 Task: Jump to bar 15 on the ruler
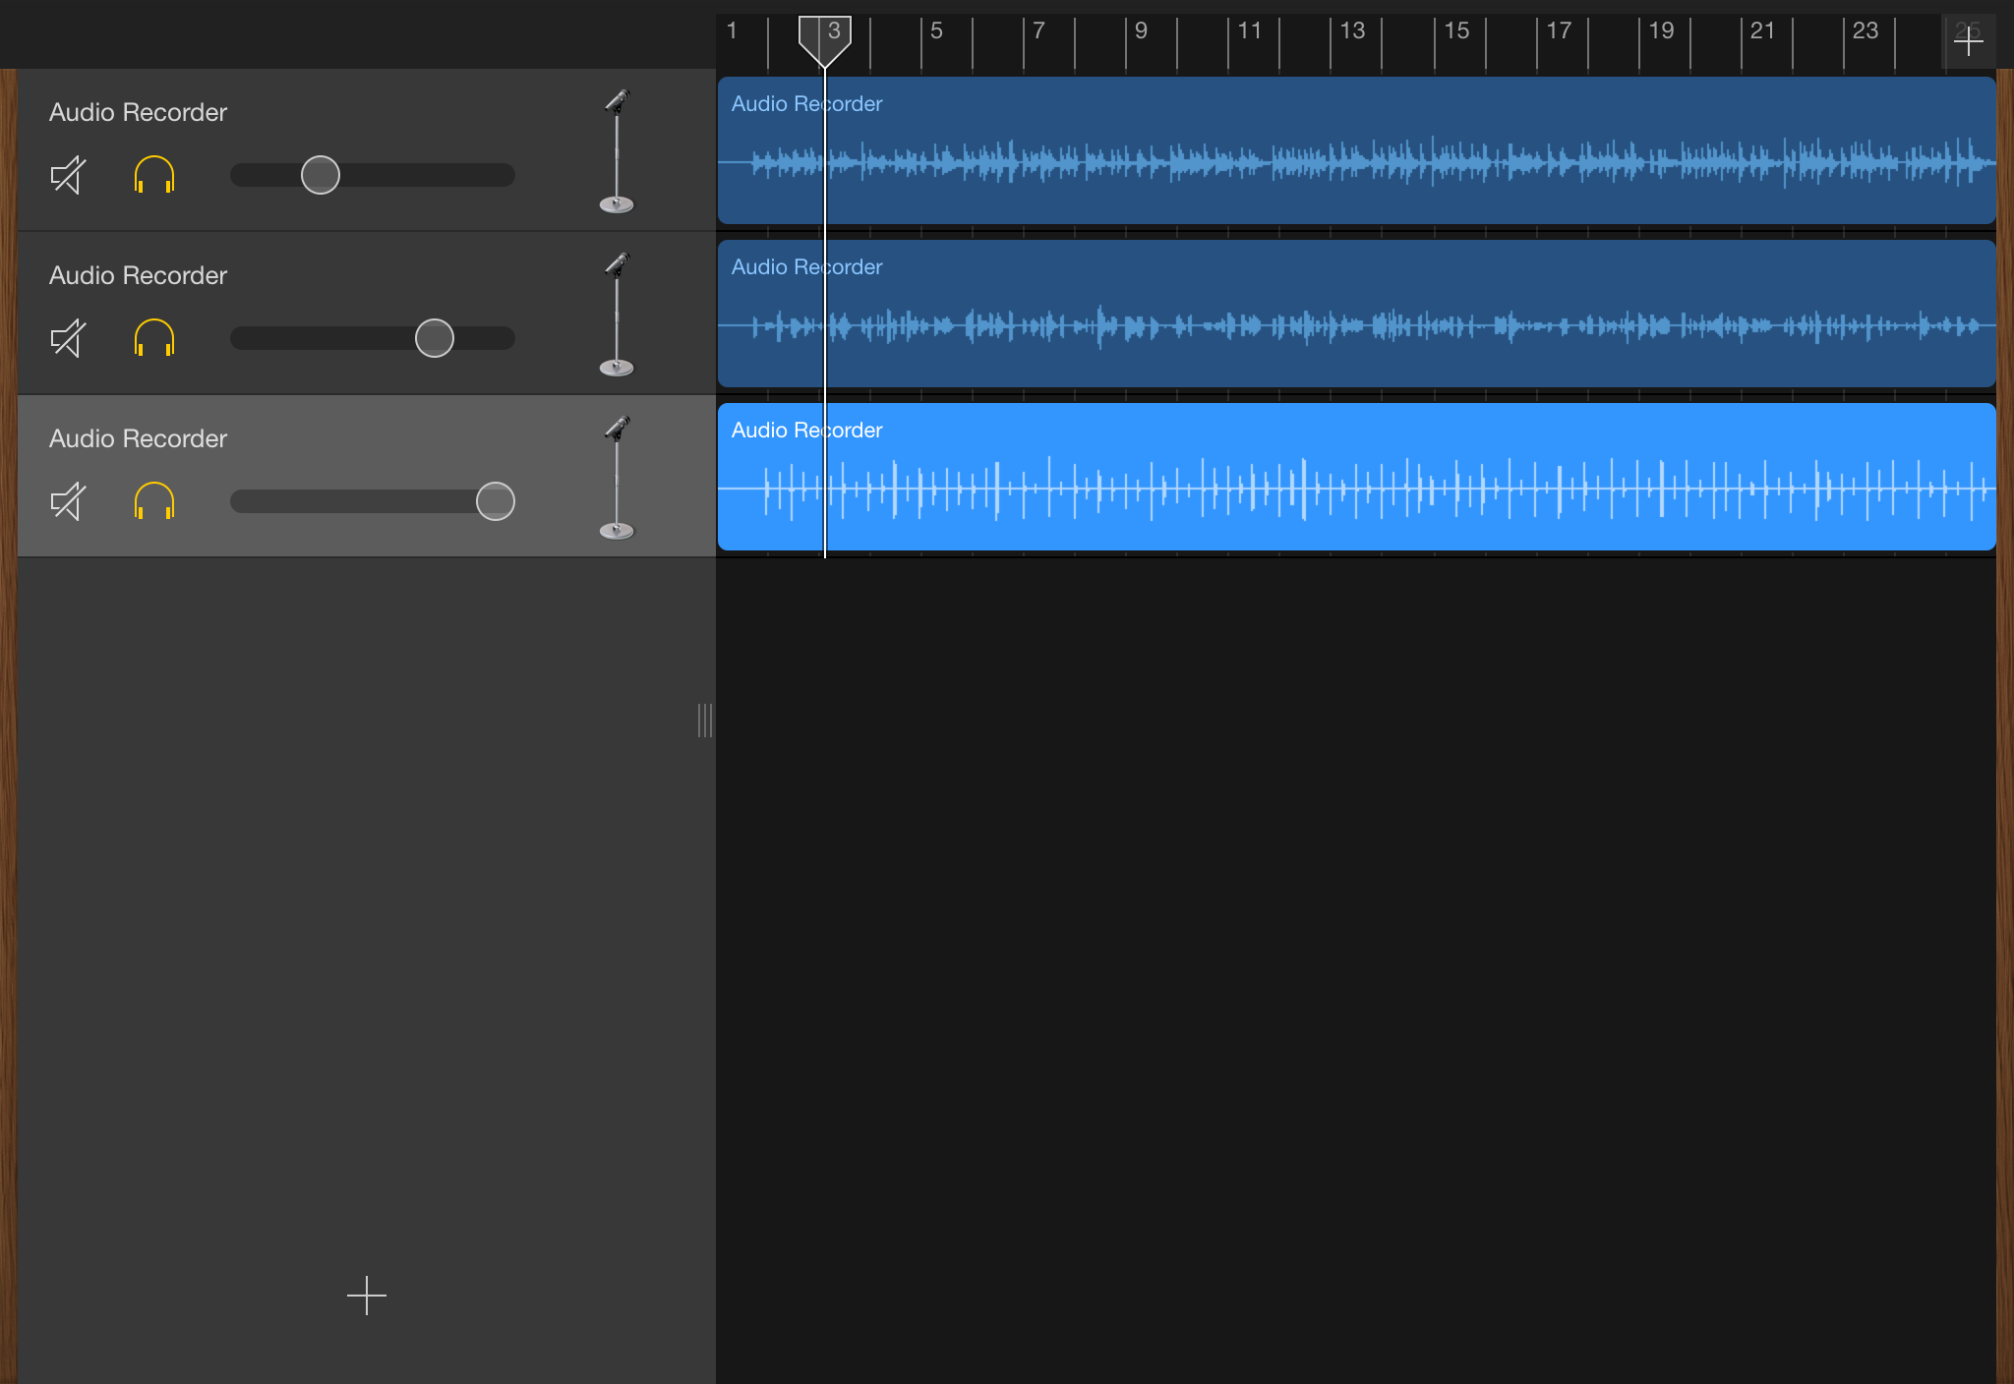click(1456, 30)
